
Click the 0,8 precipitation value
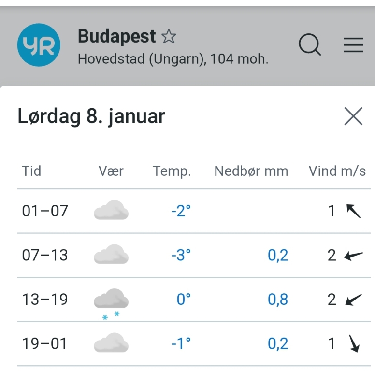pos(278,300)
